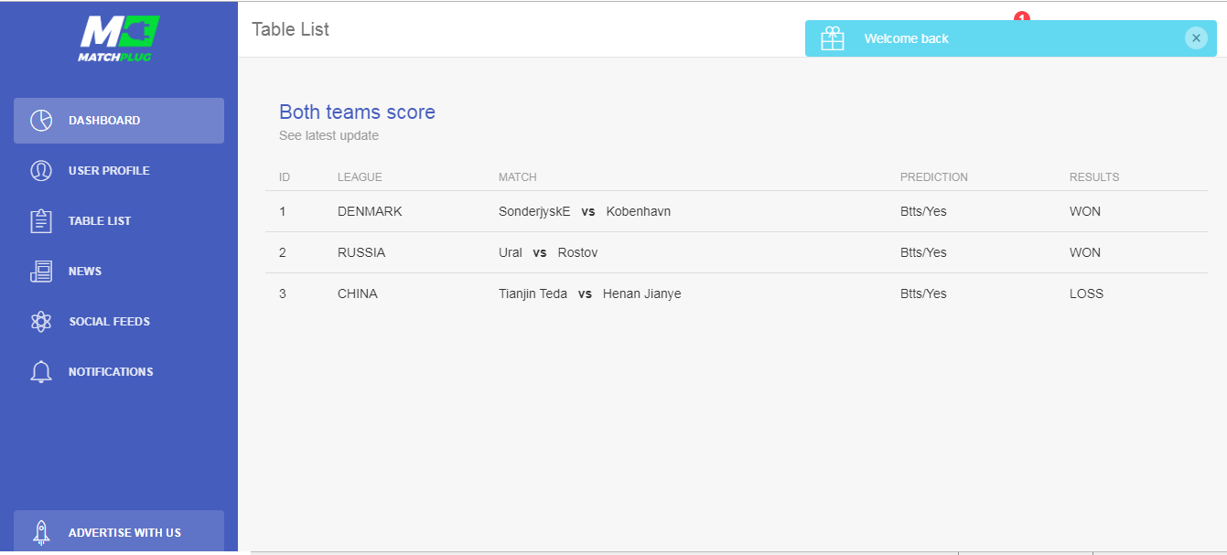Go to User Profile page

[x=109, y=171]
